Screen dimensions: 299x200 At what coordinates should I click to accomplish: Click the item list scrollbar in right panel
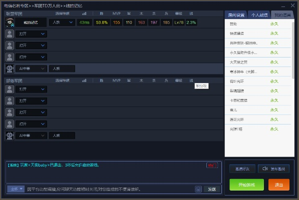point(293,50)
